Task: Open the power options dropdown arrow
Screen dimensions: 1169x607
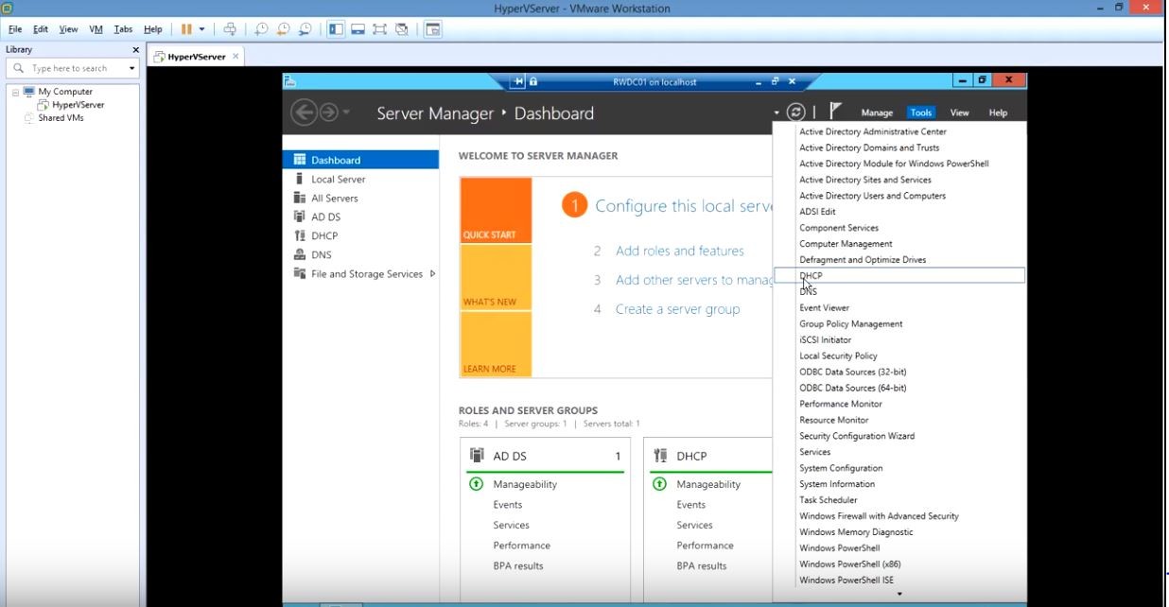Action: (x=201, y=29)
